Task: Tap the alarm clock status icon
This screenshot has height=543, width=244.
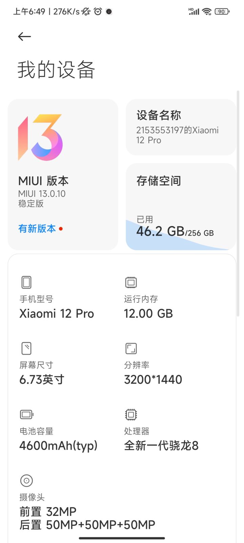Action: [x=98, y=12]
